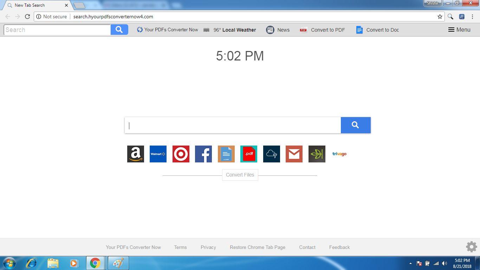480x270 pixels.
Task: Open the Walmart shortcut tile
Action: 158,154
